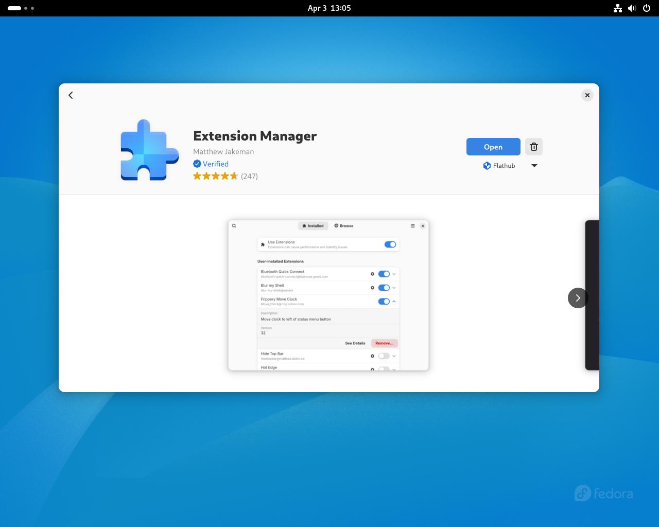Click the (247) review count
This screenshot has height=527, width=659.
pos(249,176)
